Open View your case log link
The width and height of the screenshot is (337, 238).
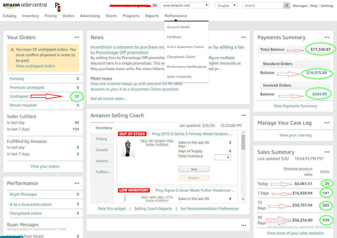point(295,135)
